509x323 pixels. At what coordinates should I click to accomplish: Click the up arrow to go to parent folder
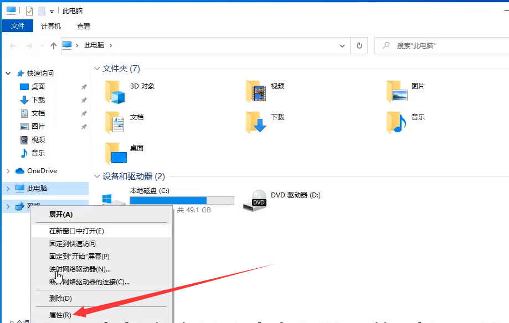tap(53, 45)
